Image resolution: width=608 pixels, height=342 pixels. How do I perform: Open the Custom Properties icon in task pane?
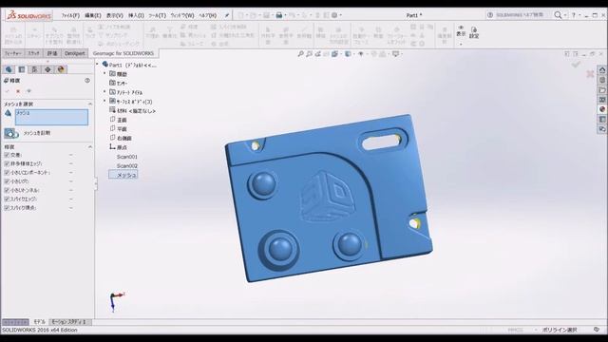(x=602, y=120)
